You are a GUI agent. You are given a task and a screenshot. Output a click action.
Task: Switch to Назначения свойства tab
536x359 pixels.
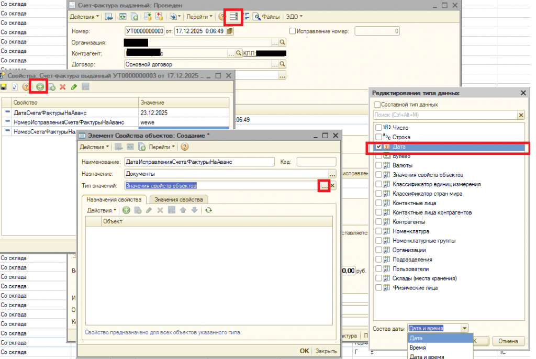point(114,199)
